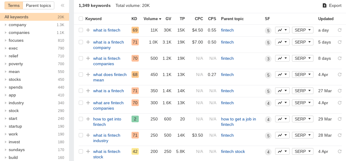Switch to the Parent topics tab
Screen dimensions: 346x161
click(x=38, y=5)
